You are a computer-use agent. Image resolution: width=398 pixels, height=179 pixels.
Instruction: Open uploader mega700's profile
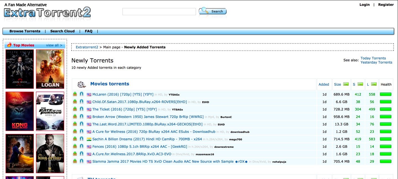236,139
